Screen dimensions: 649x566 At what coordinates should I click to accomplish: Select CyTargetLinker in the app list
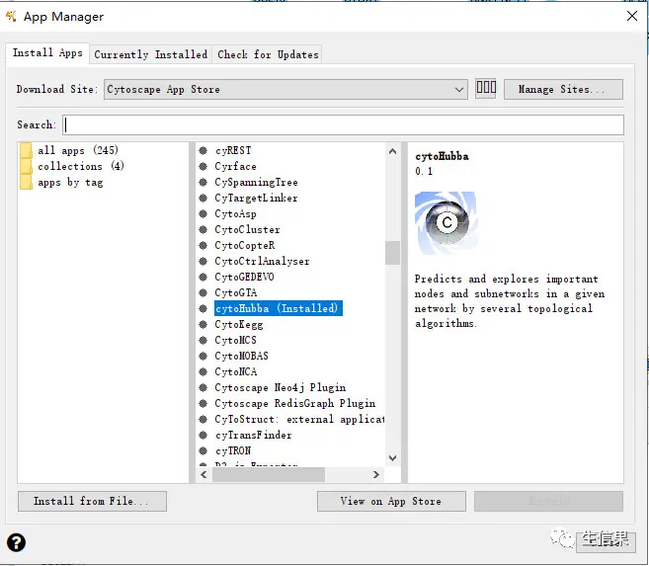coord(256,199)
